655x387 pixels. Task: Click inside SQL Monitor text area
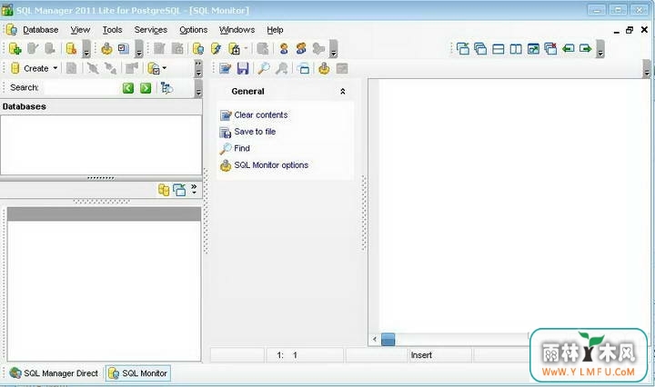click(x=514, y=204)
